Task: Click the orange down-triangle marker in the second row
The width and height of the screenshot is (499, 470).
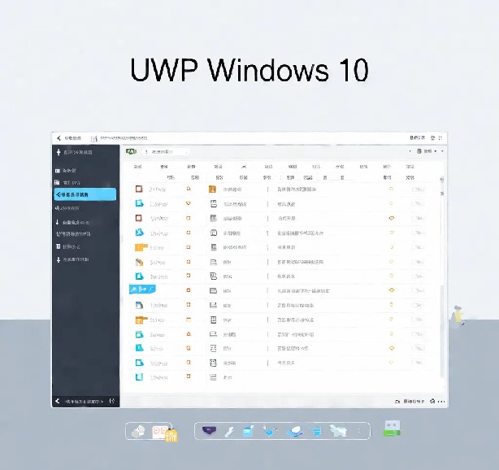Action: 189,203
